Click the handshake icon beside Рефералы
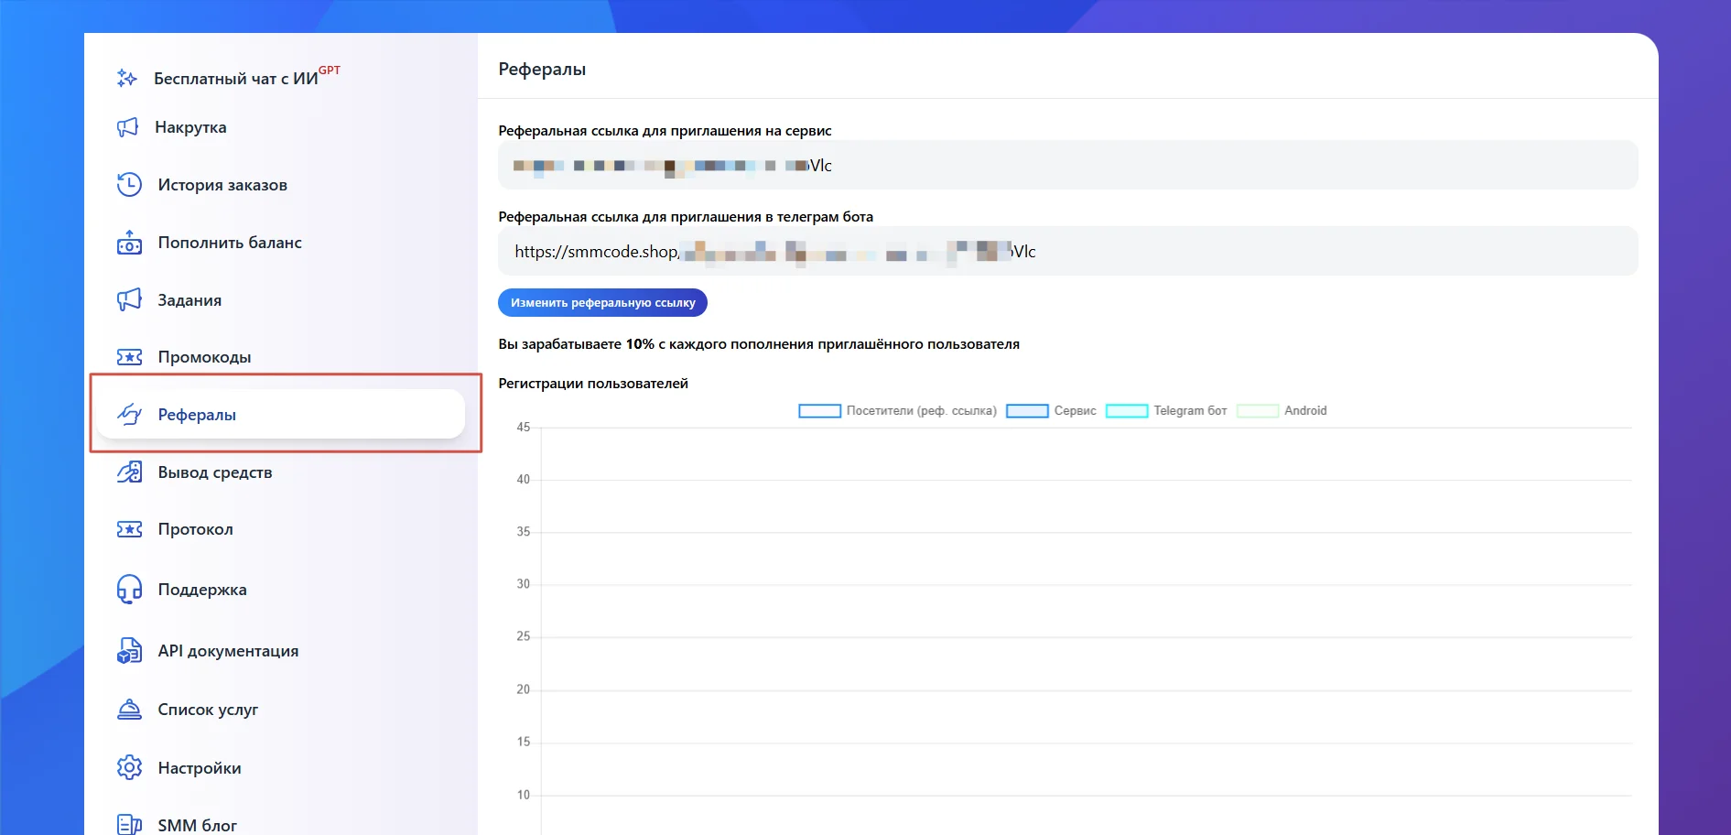The width and height of the screenshot is (1731, 835). click(129, 414)
